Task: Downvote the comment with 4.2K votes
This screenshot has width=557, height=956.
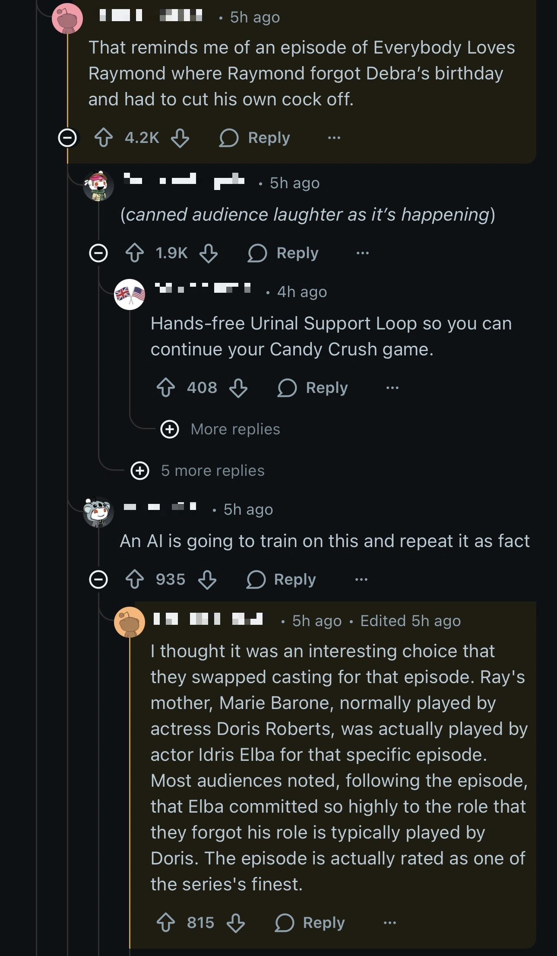Action: pos(180,138)
